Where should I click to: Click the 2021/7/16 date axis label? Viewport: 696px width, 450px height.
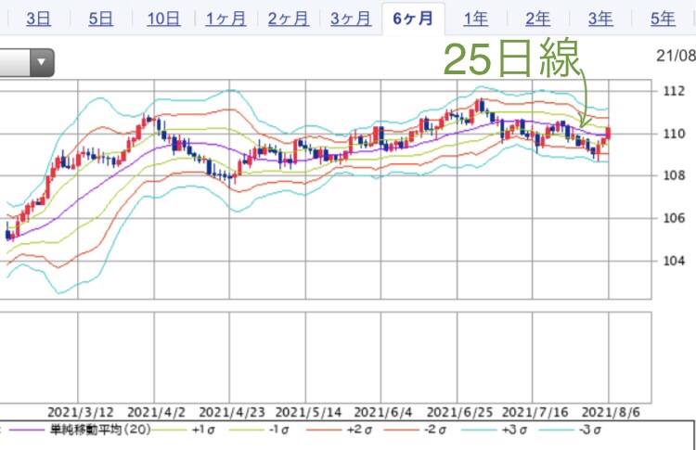click(535, 412)
